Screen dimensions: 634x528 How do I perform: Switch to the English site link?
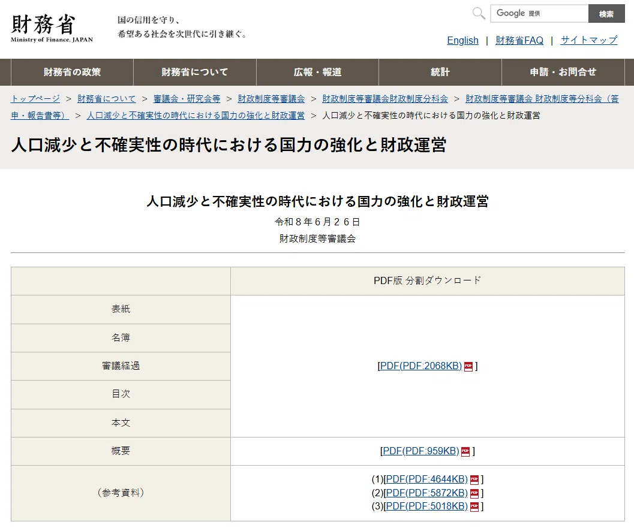(x=462, y=40)
